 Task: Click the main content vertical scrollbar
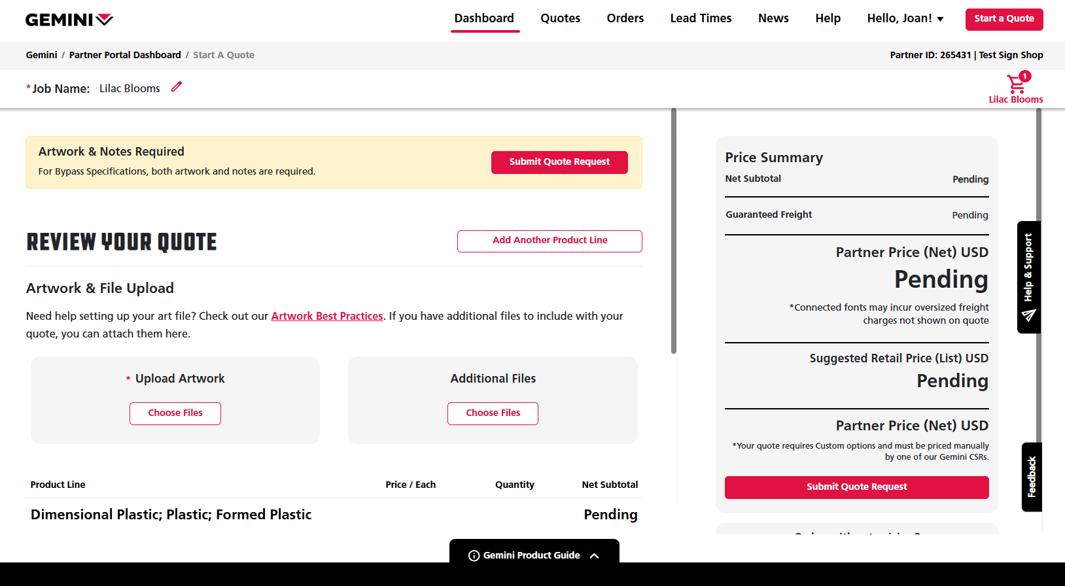pyautogui.click(x=674, y=232)
